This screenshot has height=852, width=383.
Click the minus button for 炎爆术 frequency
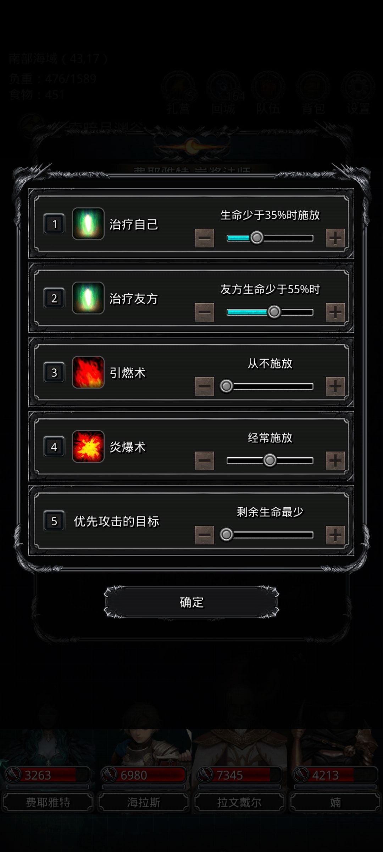[x=205, y=460]
